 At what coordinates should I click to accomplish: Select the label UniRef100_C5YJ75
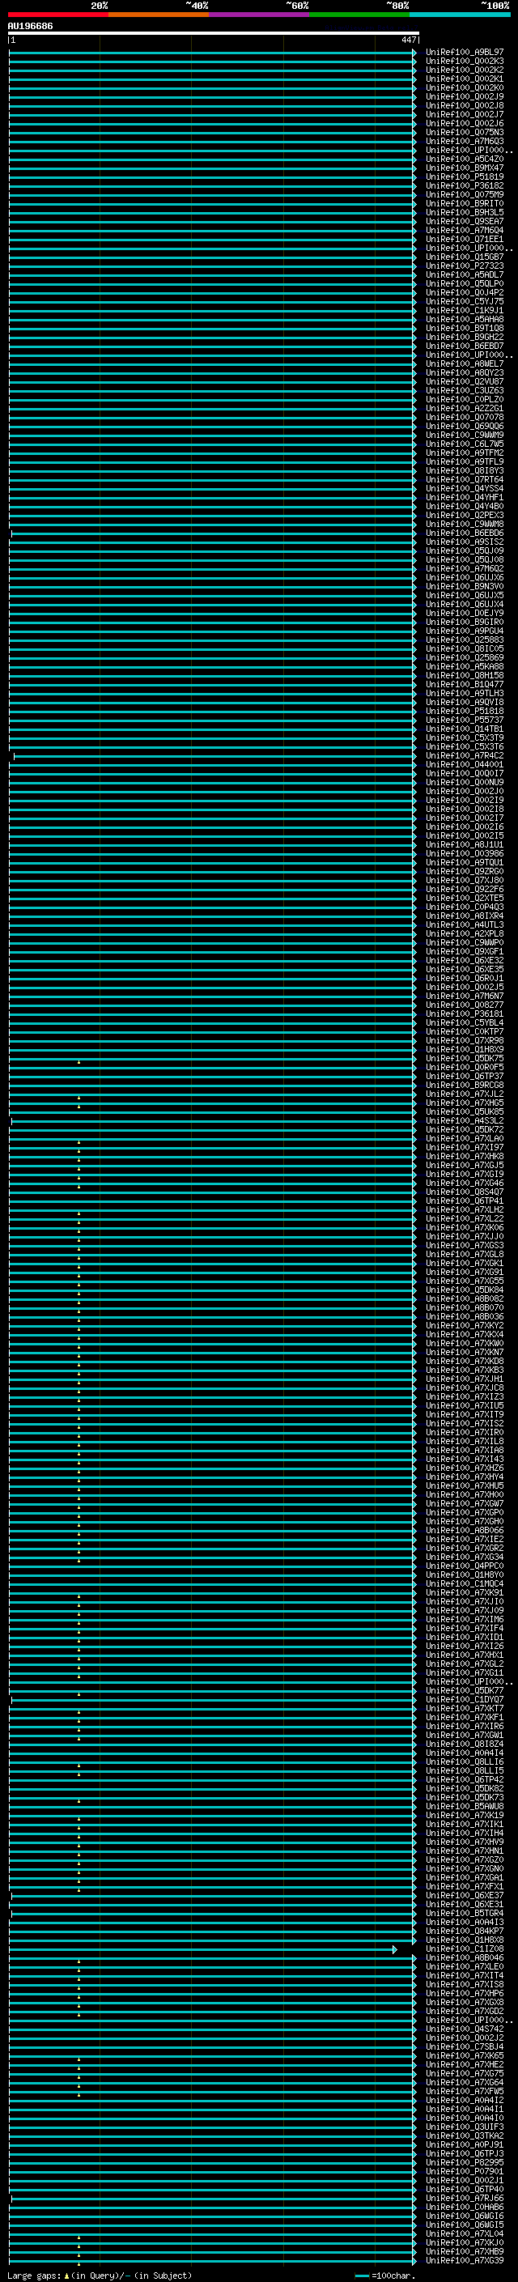tap(465, 301)
